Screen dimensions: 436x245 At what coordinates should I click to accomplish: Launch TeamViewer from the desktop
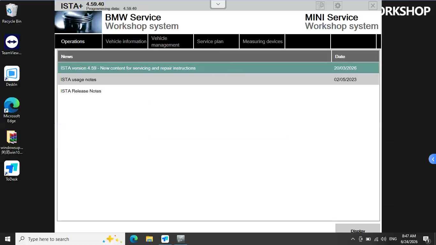coord(12,45)
